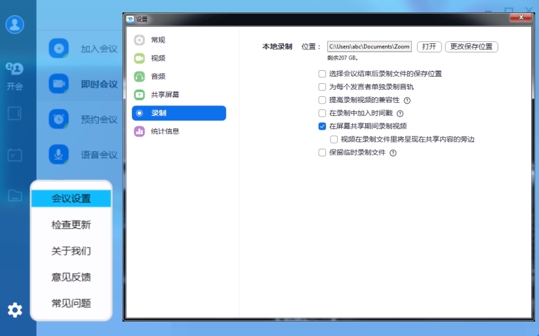Viewport: 539px width, 336px height.
Task: Switch to 统计信息 settings tab
Action: point(179,131)
